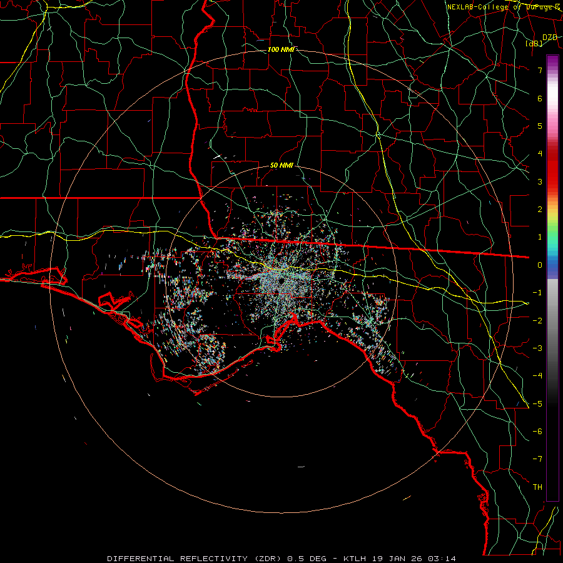Image resolution: width=563 pixels, height=563 pixels.
Task: Click the '-2' value on the color scale
Action: 537,321
